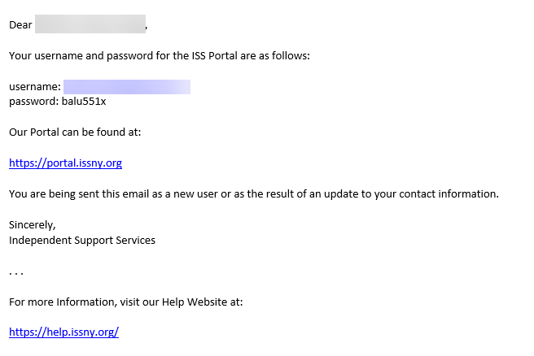Click the Independent Support Services signature
Viewport: 534px width, 356px height.
(82, 241)
